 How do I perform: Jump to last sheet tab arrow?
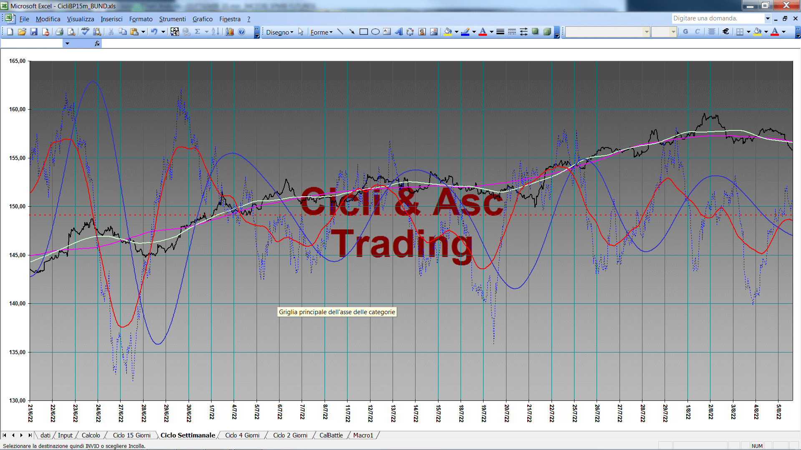pyautogui.click(x=30, y=435)
